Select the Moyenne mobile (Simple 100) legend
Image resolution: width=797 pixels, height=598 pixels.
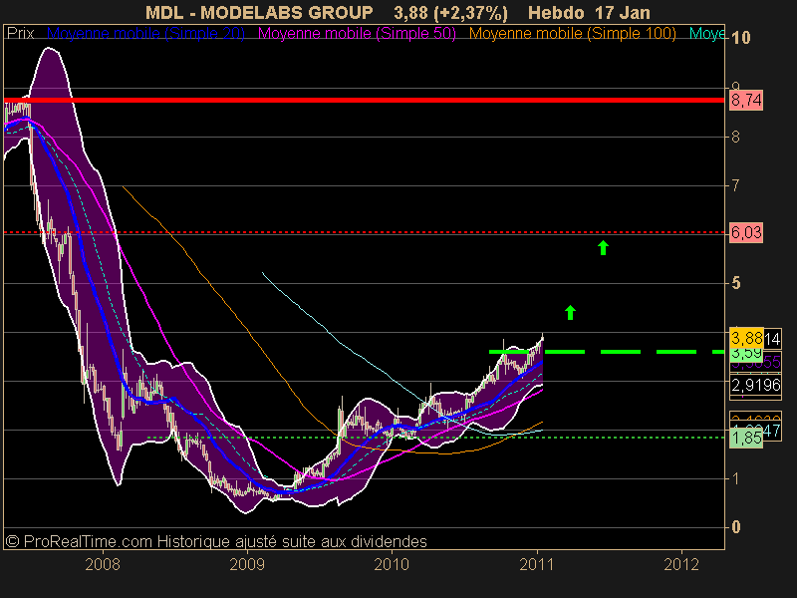[x=572, y=34]
